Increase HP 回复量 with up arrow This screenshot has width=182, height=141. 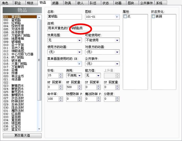[x=80, y=86]
